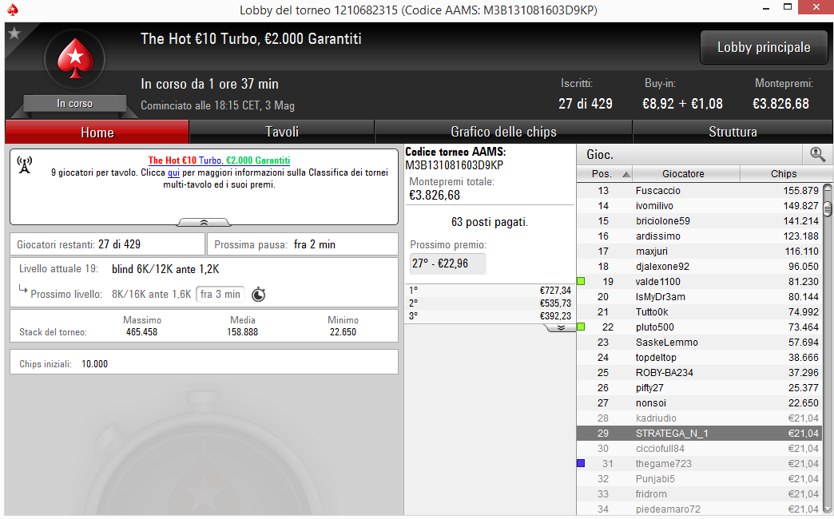Click highlighted STRATEGA_N_1 row

pyautogui.click(x=699, y=434)
